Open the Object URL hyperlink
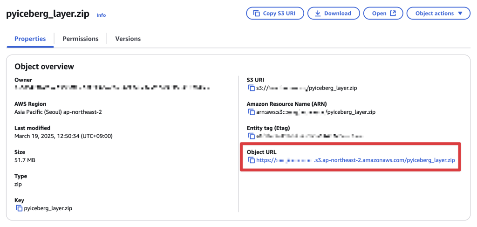477x227 pixels. pyautogui.click(x=355, y=160)
